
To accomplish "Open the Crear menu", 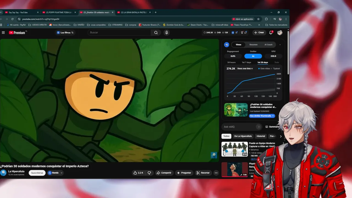I will (x=259, y=32).
